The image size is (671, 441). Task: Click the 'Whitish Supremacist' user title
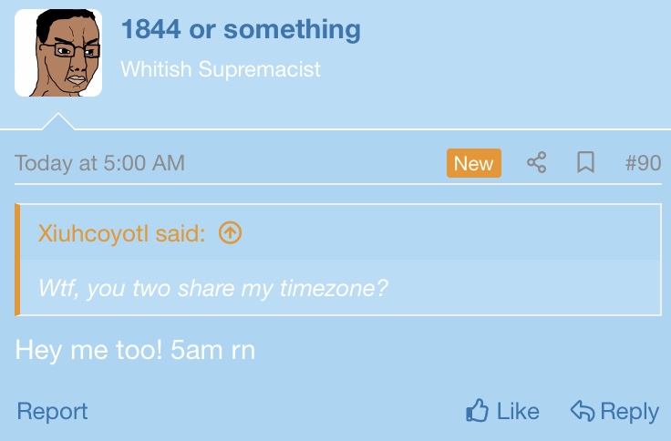pyautogui.click(x=221, y=69)
